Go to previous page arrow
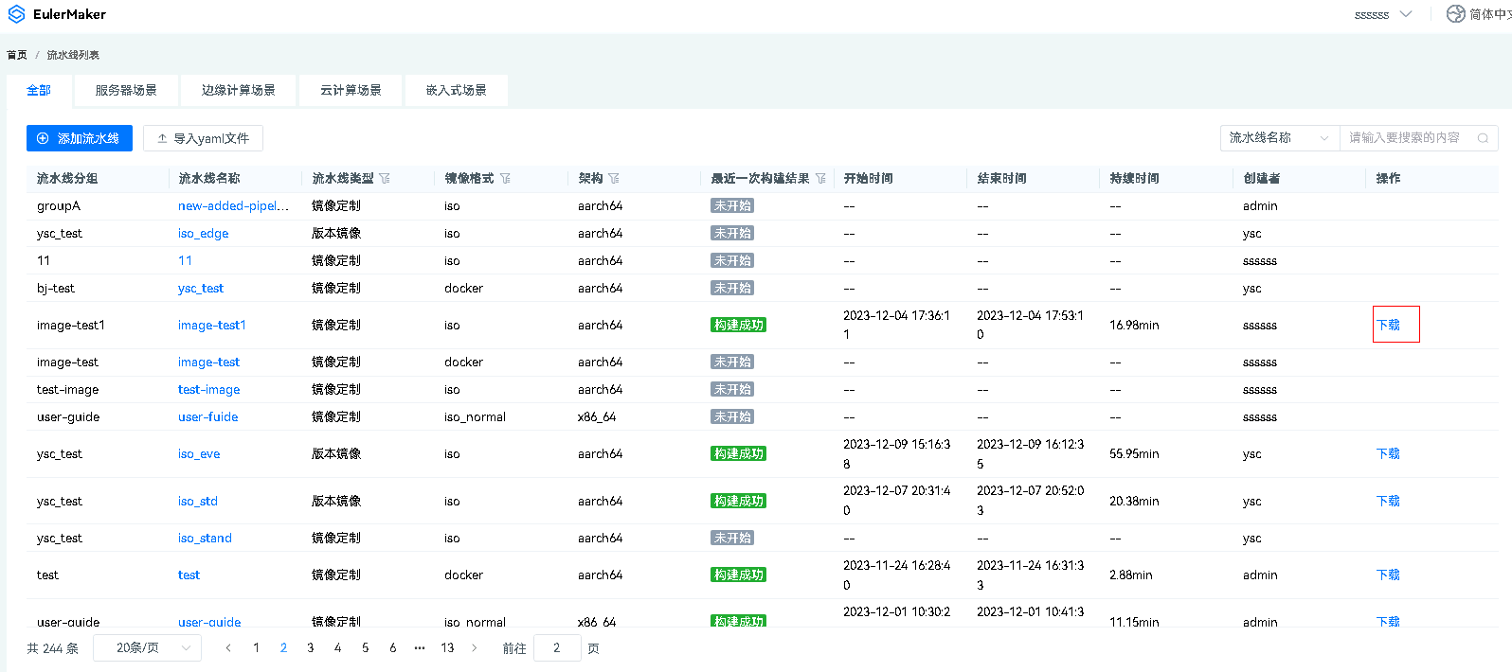Screen dimensions: 1512x672 (x=228, y=648)
